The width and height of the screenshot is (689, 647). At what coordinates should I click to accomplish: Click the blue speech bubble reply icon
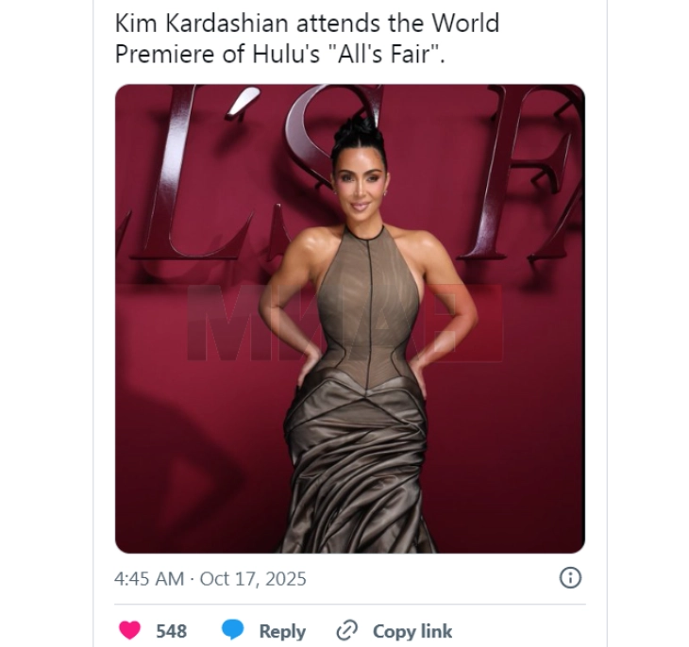point(232,630)
